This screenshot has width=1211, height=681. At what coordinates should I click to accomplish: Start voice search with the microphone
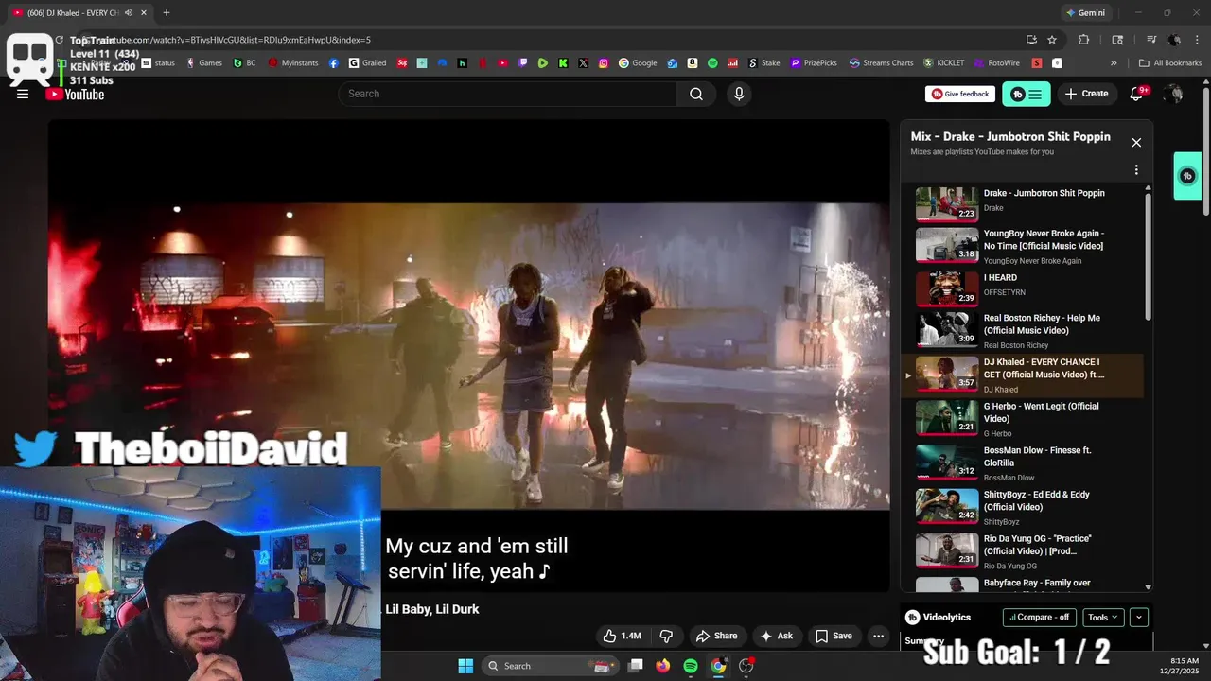click(x=739, y=94)
